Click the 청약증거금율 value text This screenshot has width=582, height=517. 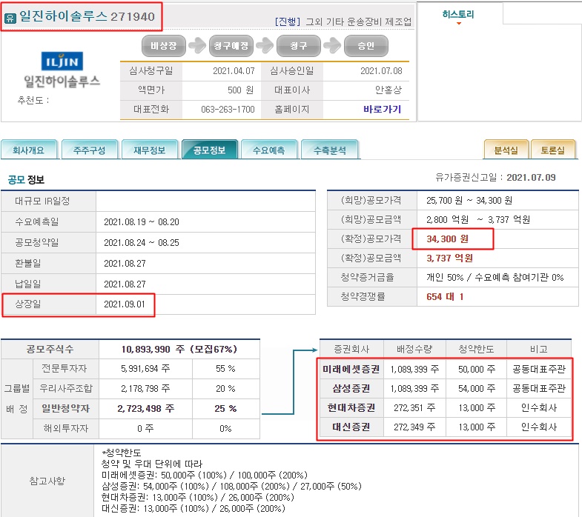pyautogui.click(x=495, y=278)
